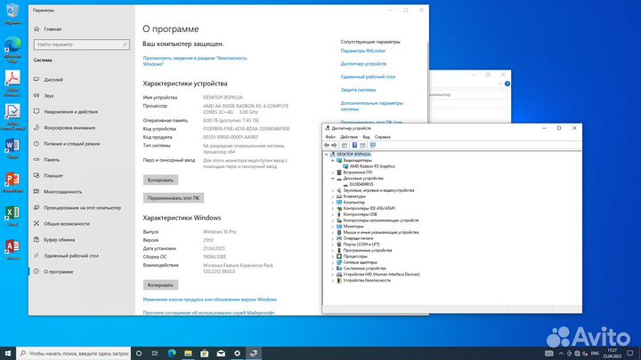Collapse the Видеоадаптеры node
Screen dimensions: 641x360
click(333, 160)
